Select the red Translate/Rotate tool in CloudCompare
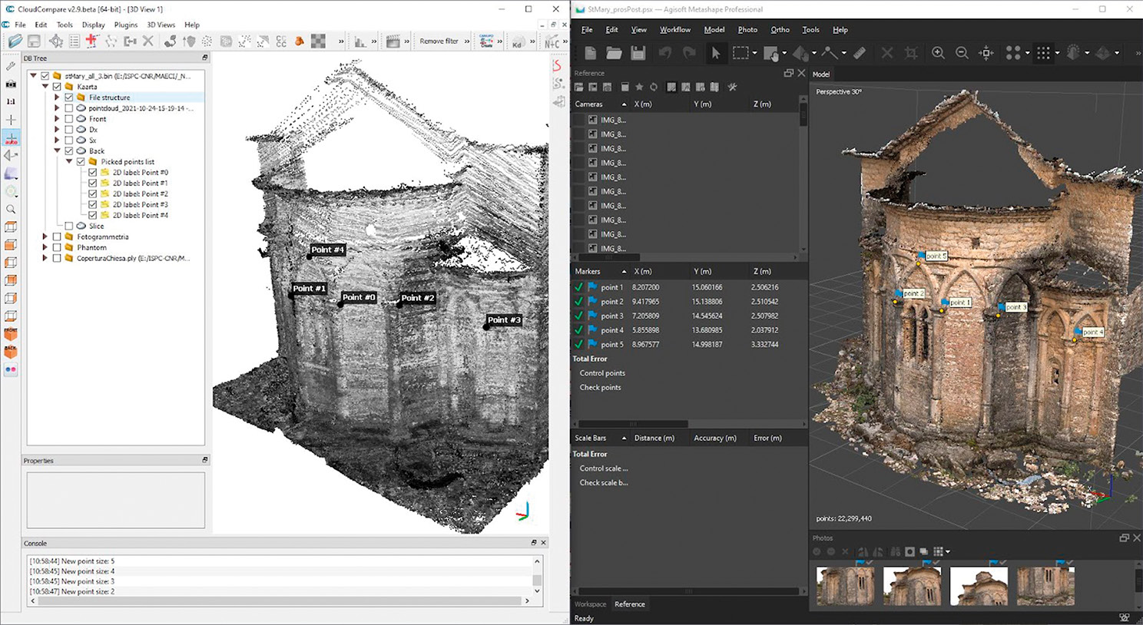 [x=92, y=41]
